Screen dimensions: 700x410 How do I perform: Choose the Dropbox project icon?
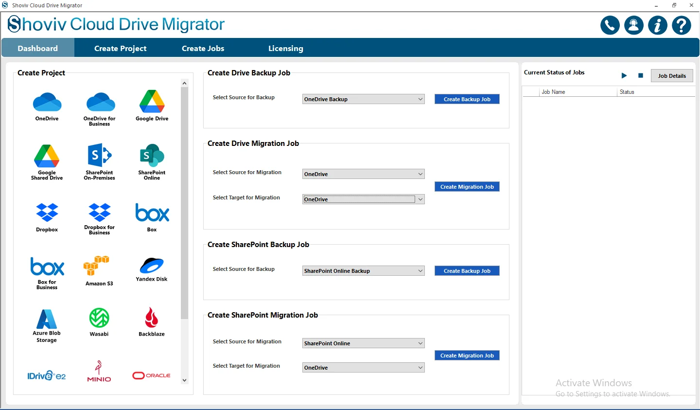pyautogui.click(x=47, y=213)
